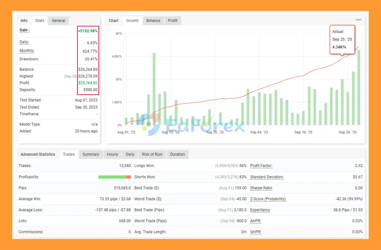Switch chart to Balance view
Screen dimensions: 381x250
[153, 21]
